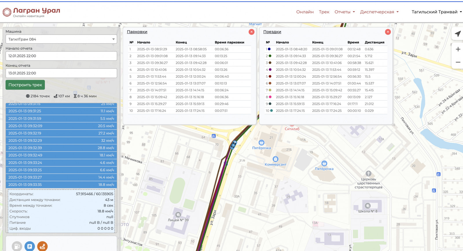The width and height of the screenshot is (463, 251).
Task: Click trip 4 start time 10:54:32
Action: tap(291, 70)
